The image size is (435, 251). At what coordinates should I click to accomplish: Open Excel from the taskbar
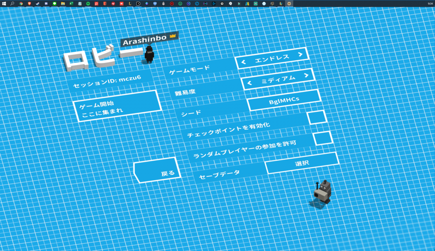point(71,3)
